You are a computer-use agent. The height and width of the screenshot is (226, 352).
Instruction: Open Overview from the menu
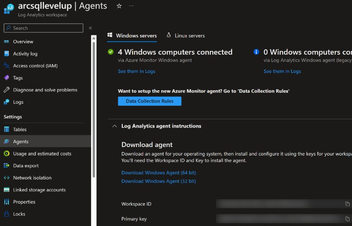tap(23, 41)
